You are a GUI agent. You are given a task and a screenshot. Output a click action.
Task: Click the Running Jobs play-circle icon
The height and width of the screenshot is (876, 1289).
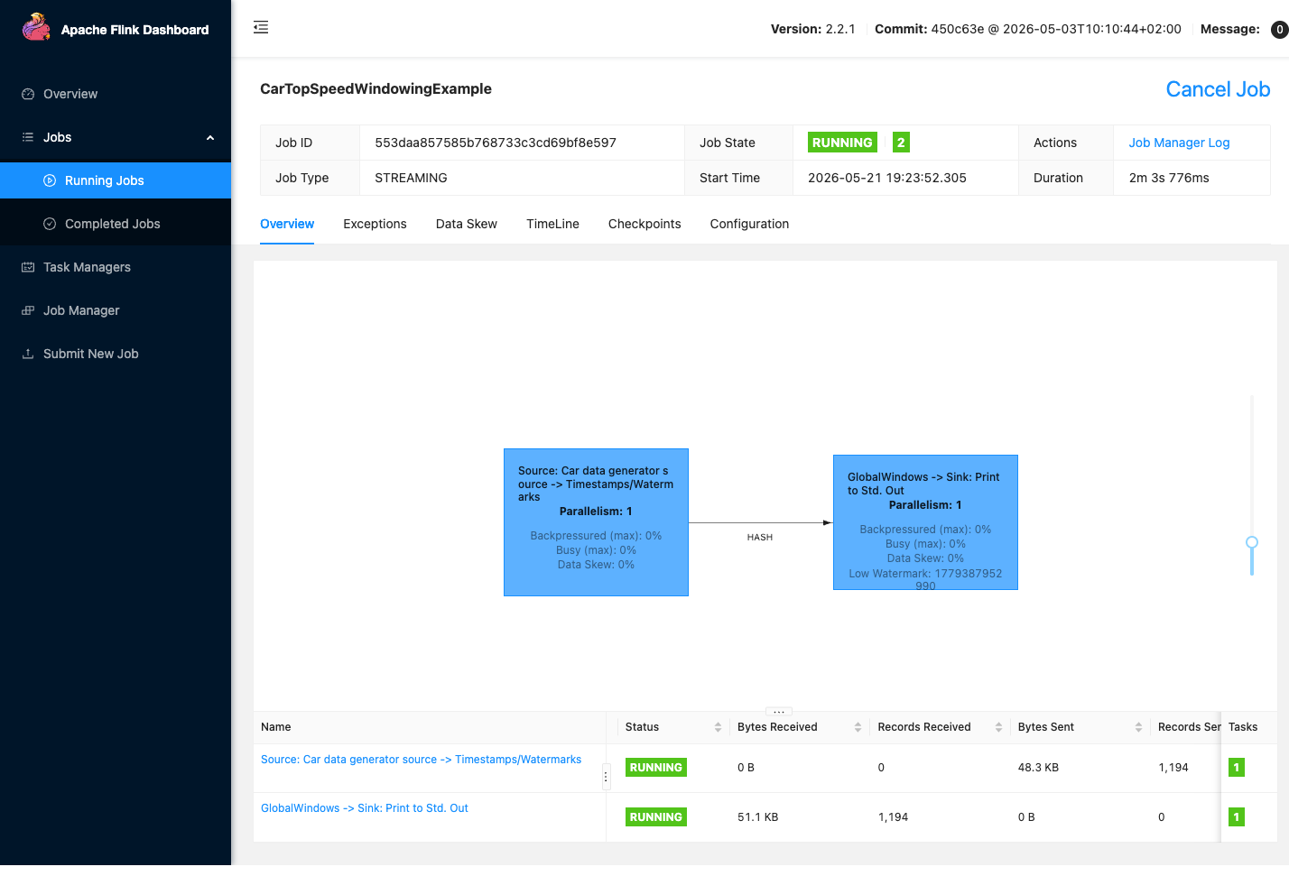coord(50,180)
